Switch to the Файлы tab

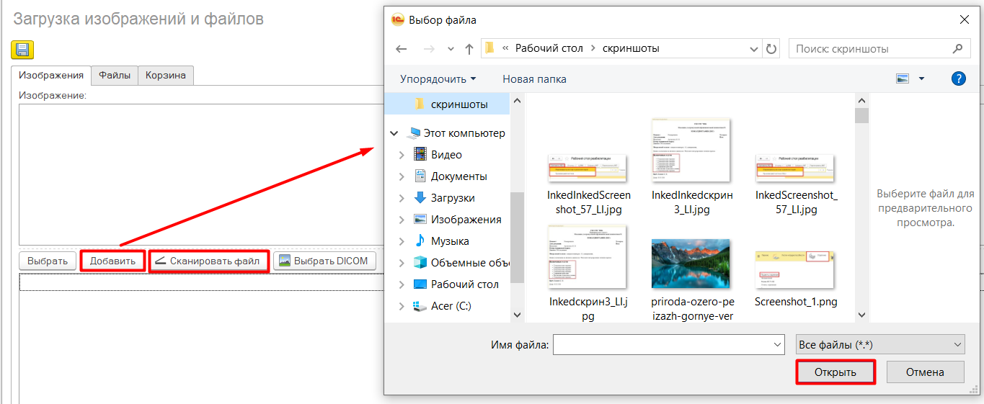[x=115, y=75]
